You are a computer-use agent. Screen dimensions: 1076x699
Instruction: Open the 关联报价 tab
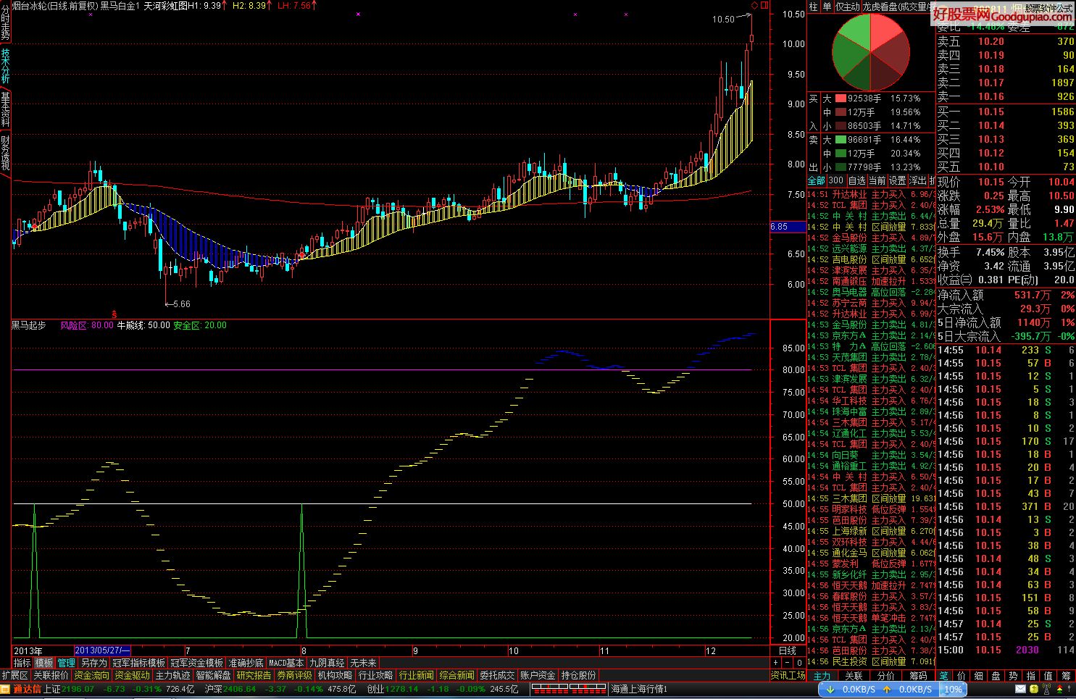(51, 675)
